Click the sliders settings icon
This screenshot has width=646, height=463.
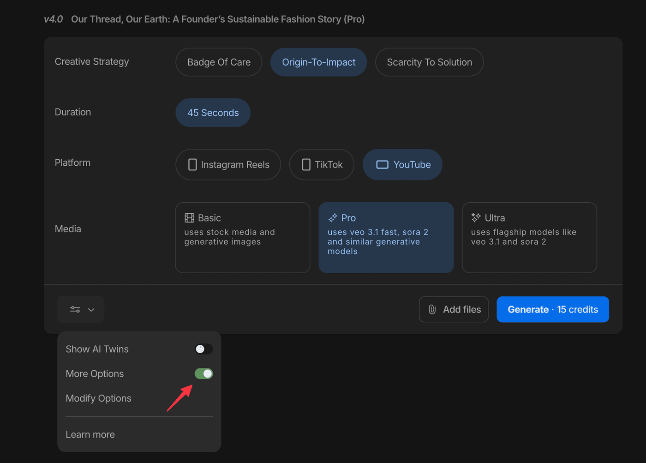(x=75, y=309)
